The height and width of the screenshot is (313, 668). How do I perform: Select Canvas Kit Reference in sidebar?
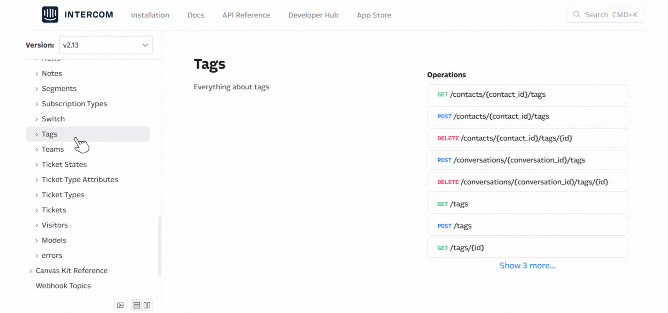point(72,271)
